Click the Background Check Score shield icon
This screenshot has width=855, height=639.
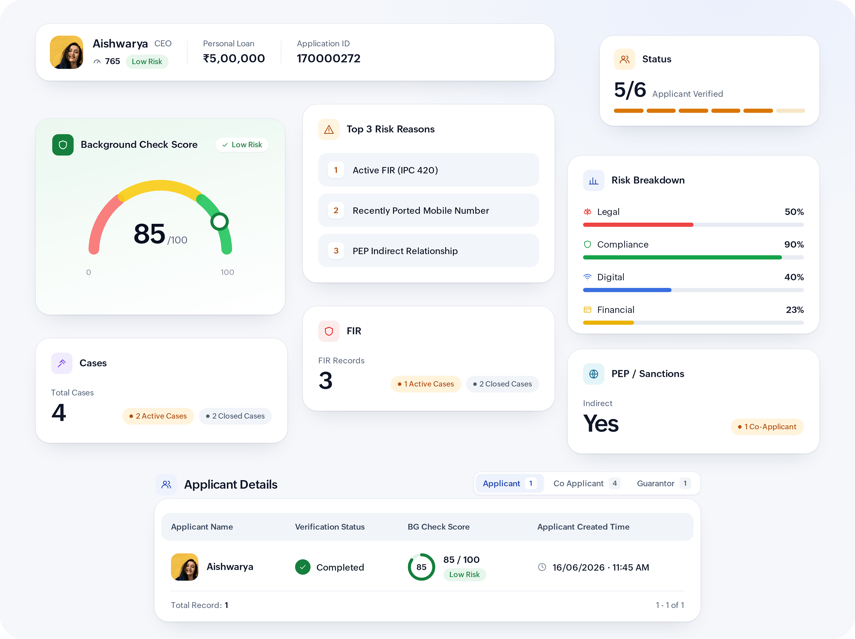[63, 145]
